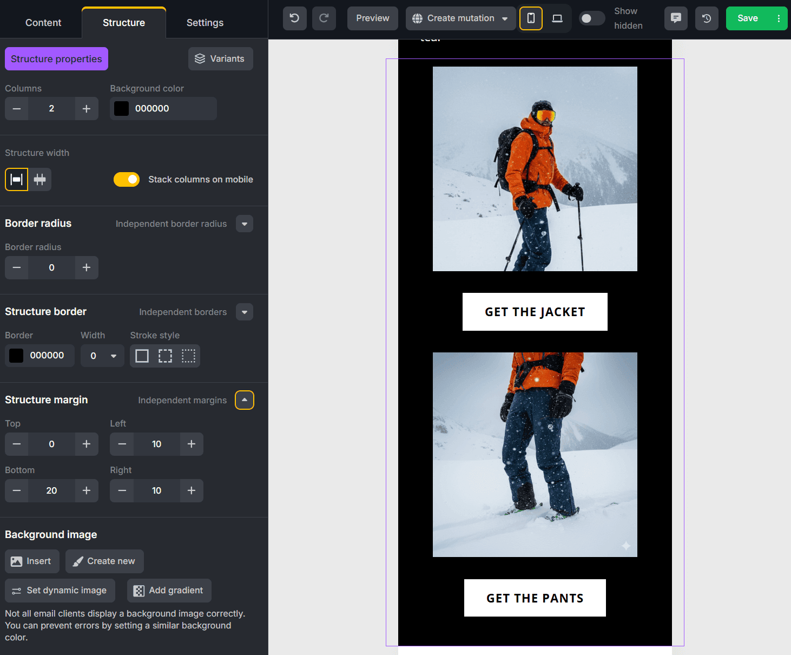Open version history clock icon
The height and width of the screenshot is (655, 791).
707,18
